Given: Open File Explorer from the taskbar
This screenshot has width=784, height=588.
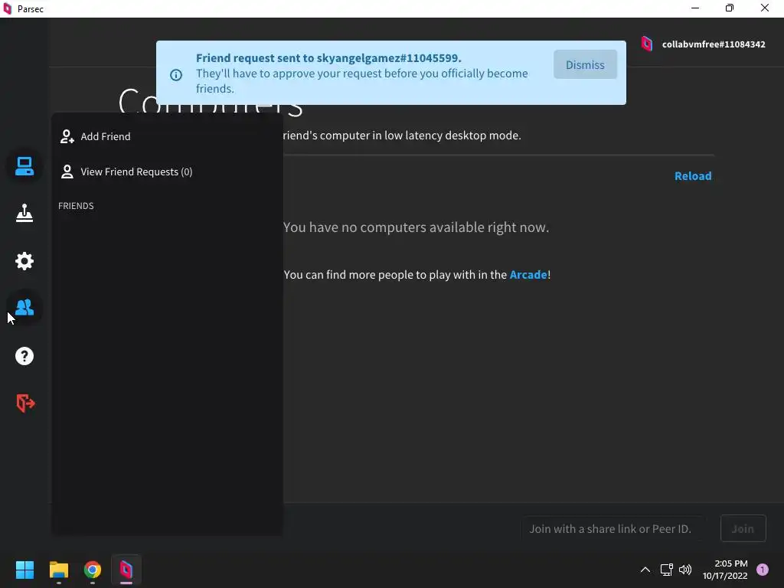Looking at the screenshot, I should click(x=58, y=570).
